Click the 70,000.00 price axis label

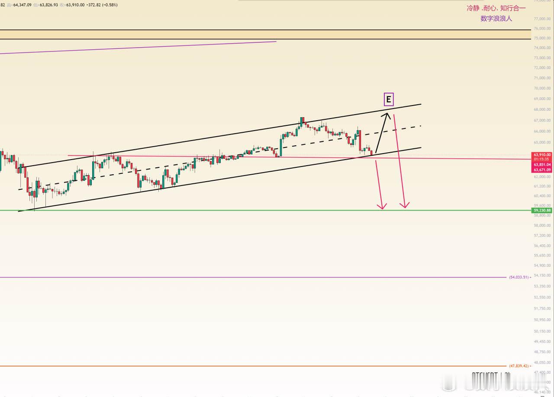coord(543,88)
